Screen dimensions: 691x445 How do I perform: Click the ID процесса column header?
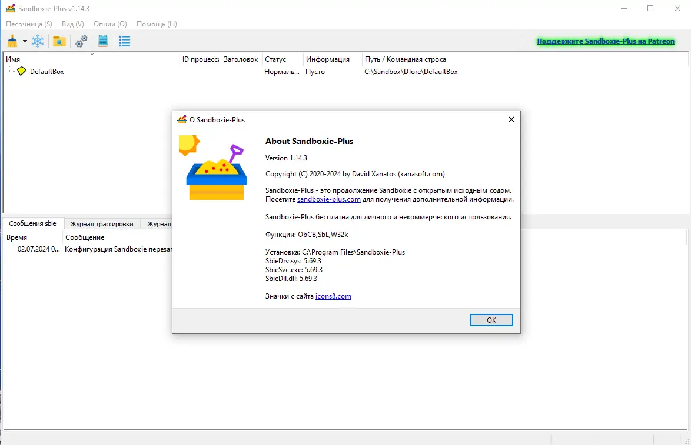(x=201, y=59)
